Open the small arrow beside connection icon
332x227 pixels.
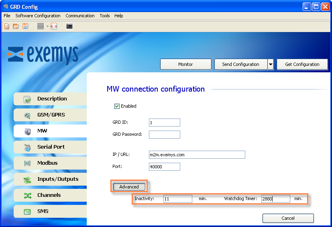pos(47,26)
